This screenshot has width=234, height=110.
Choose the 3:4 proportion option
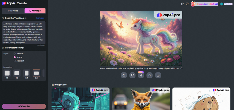pyautogui.click(x=27, y=73)
